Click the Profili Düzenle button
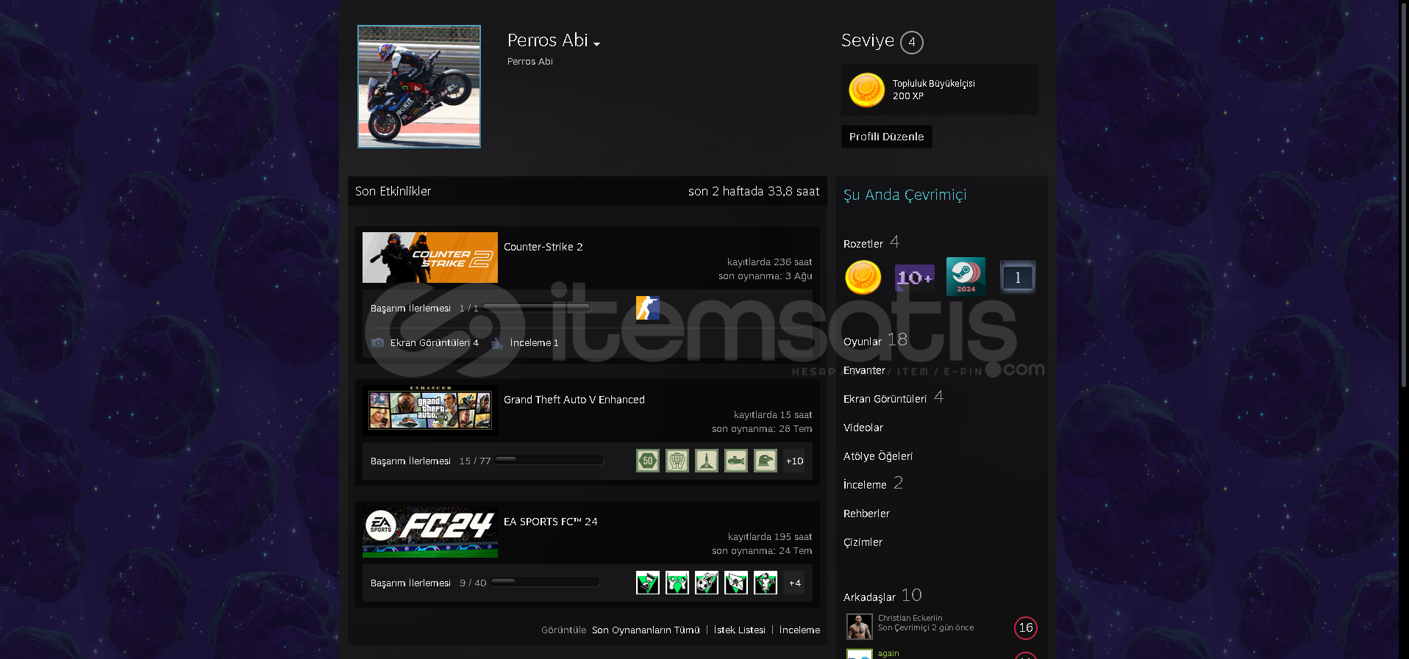 coord(886,137)
